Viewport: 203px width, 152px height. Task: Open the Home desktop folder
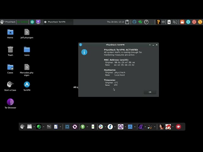(x=10, y=34)
